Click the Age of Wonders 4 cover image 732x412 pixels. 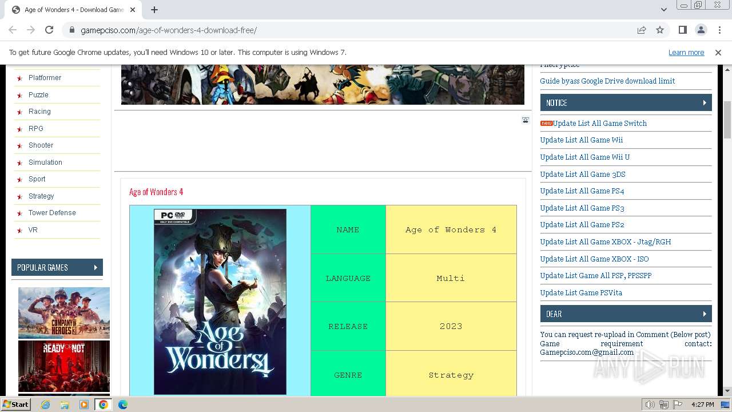[220, 302]
